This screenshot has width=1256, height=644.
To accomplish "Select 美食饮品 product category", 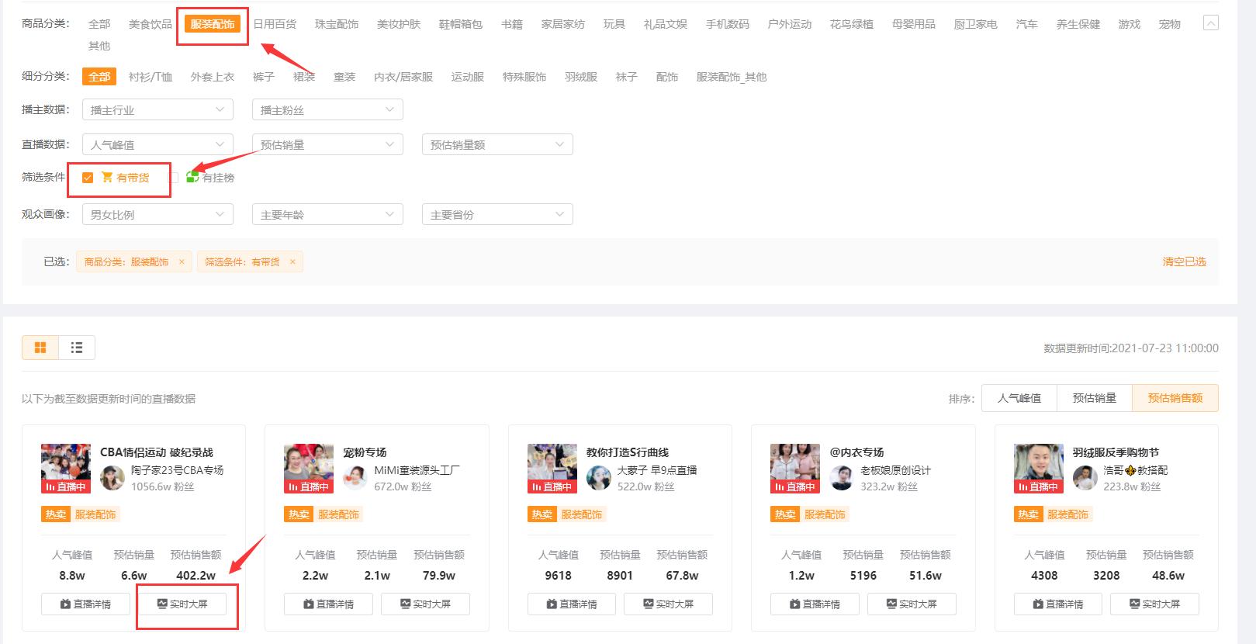I will coord(151,24).
